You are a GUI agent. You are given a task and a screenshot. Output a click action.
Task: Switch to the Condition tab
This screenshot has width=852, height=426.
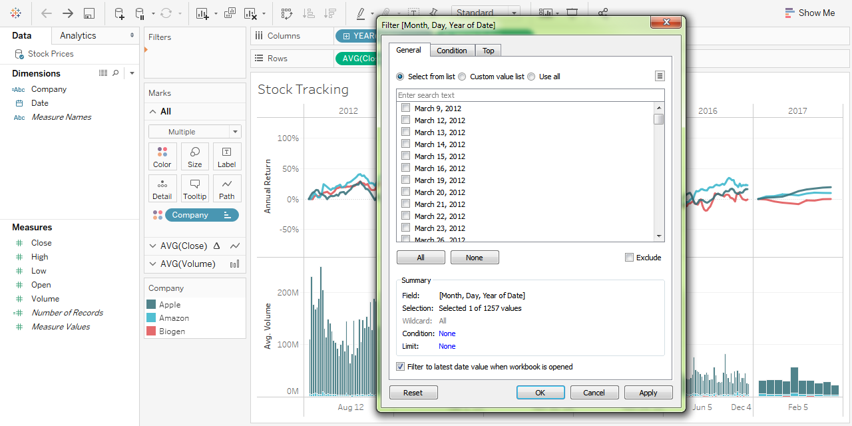click(452, 51)
